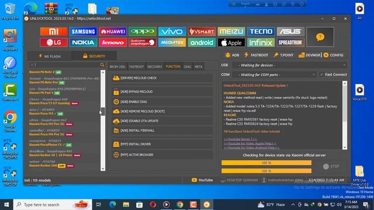Click the STOP button
This screenshot has height=210, width=374.
point(331,166)
